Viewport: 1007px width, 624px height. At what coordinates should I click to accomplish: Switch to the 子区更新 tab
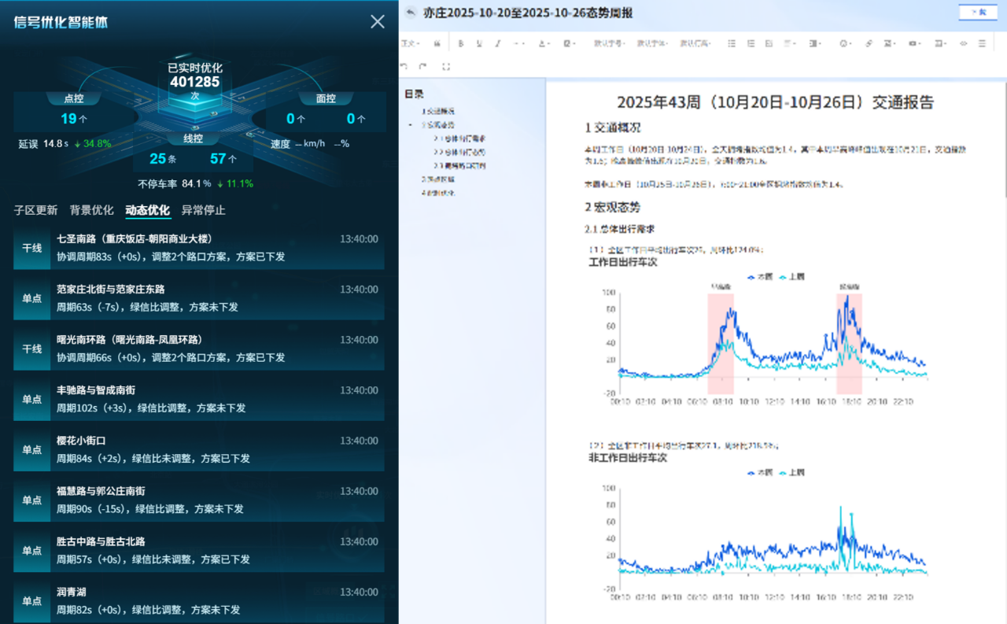pyautogui.click(x=35, y=210)
